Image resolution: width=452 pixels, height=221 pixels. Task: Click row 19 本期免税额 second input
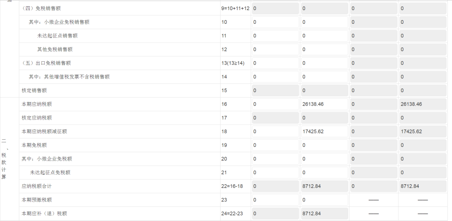point(324,145)
